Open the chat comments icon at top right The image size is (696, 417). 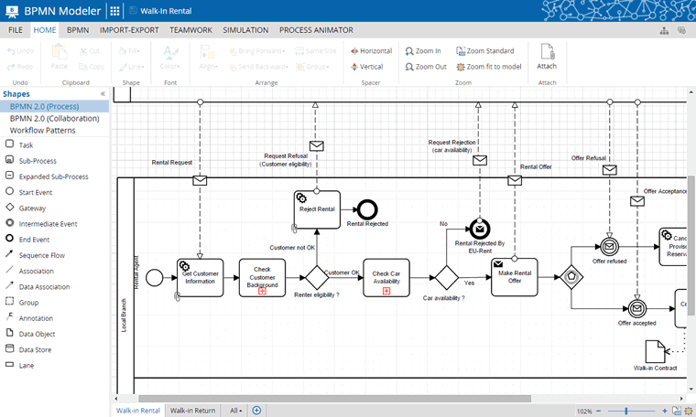(x=681, y=30)
